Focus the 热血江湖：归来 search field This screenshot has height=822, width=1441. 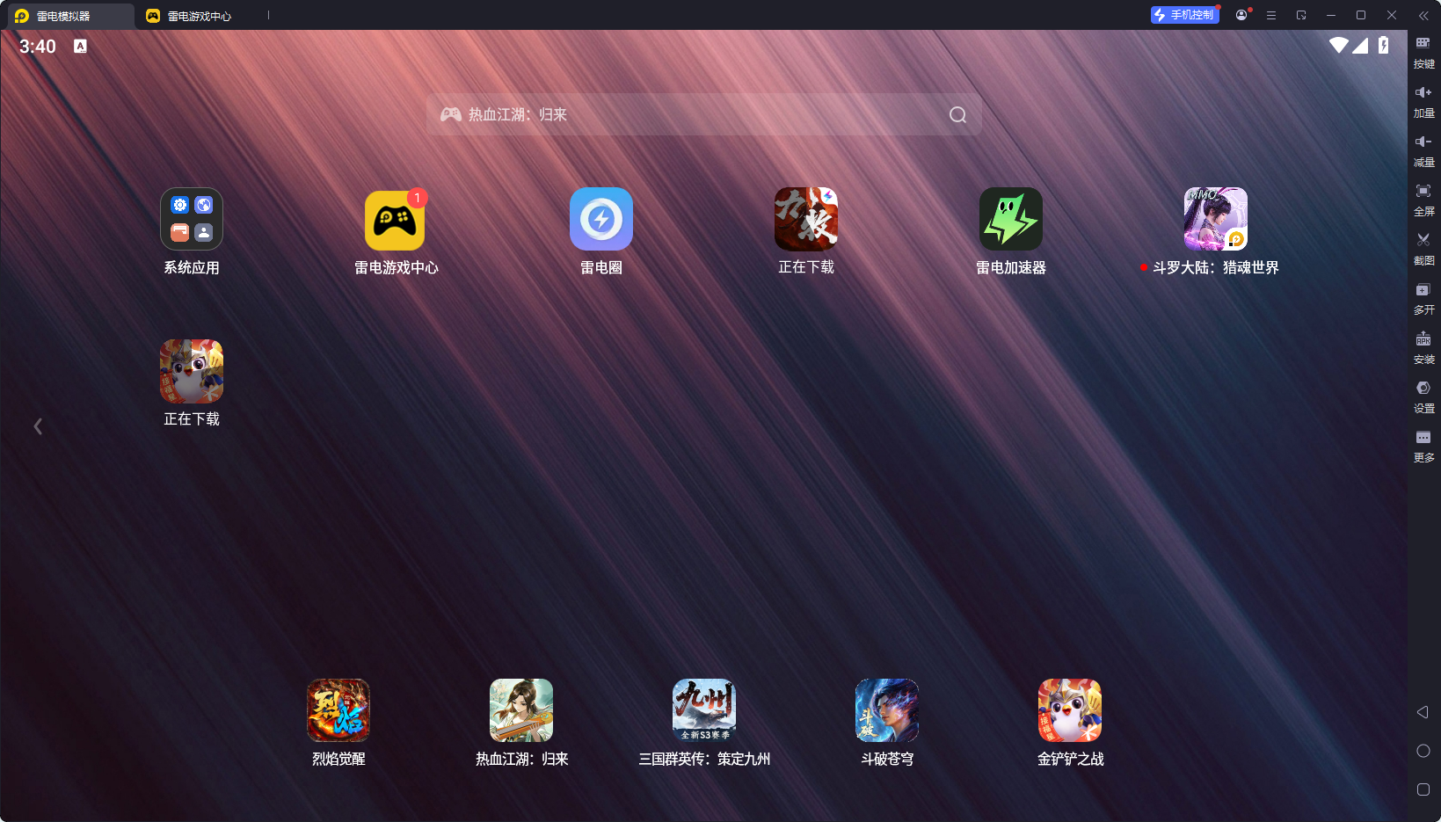point(703,114)
